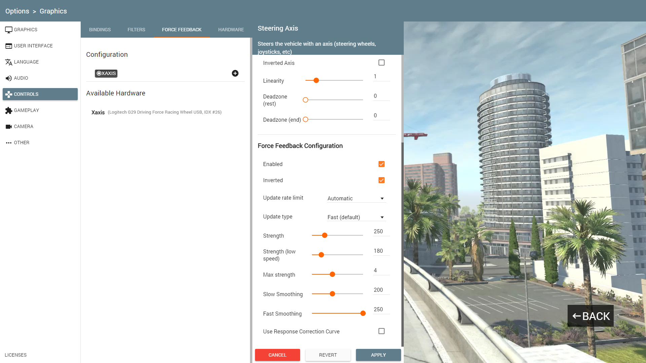Click the Graphics monitor icon in sidebar
This screenshot has width=646, height=363.
pyautogui.click(x=9, y=30)
